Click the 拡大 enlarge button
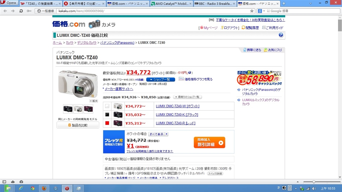Viewport: 342px width, 192px height. coord(94,101)
